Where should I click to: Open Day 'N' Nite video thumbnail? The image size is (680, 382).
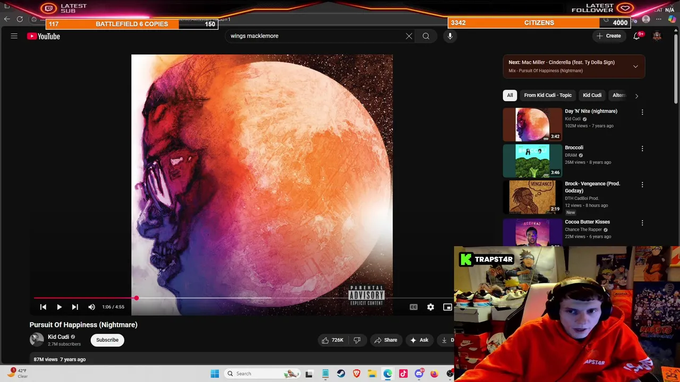coord(532,125)
